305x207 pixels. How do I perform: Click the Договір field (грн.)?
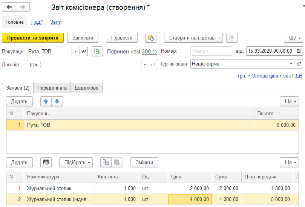[x=84, y=64]
